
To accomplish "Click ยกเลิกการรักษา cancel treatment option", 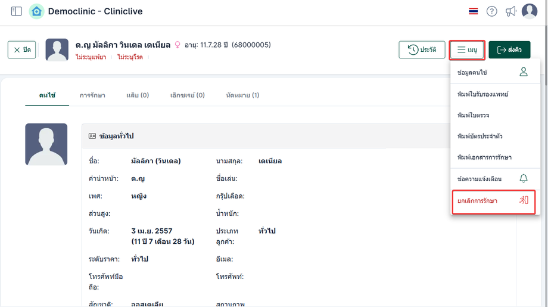I will [493, 201].
